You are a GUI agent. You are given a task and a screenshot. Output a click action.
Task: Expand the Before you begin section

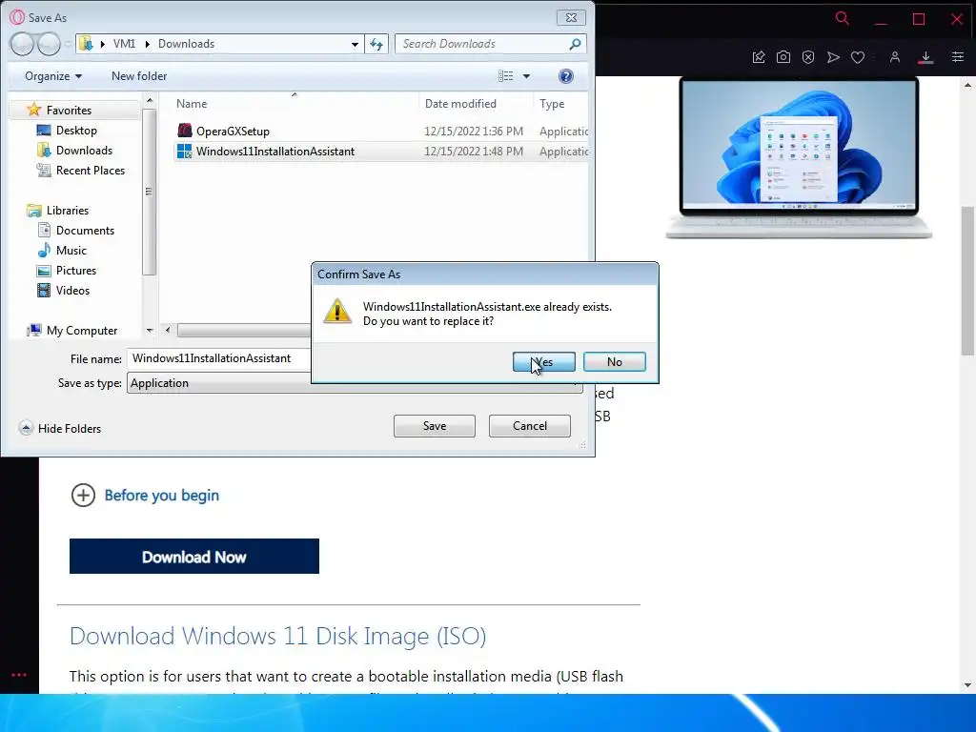162,496
